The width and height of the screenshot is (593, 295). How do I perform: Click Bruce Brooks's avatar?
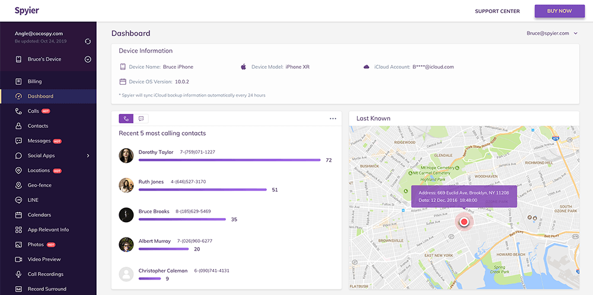126,215
